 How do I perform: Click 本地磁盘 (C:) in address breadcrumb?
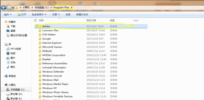coord(42,8)
